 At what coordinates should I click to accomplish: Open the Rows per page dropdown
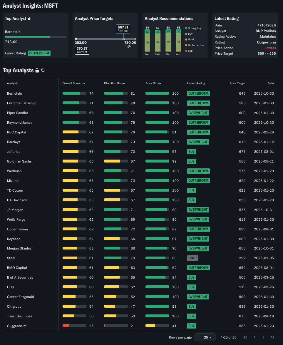pos(205,337)
